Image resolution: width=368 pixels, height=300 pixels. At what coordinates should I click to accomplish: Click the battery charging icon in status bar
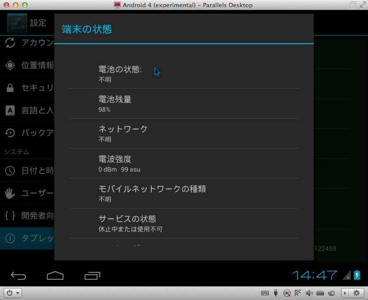(x=357, y=275)
